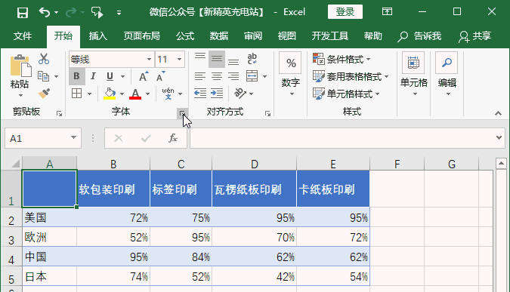Undo the last action

coord(45,12)
